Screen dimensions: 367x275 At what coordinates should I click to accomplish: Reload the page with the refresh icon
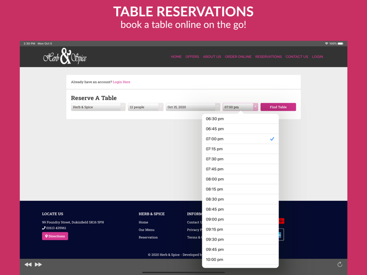[340, 264]
